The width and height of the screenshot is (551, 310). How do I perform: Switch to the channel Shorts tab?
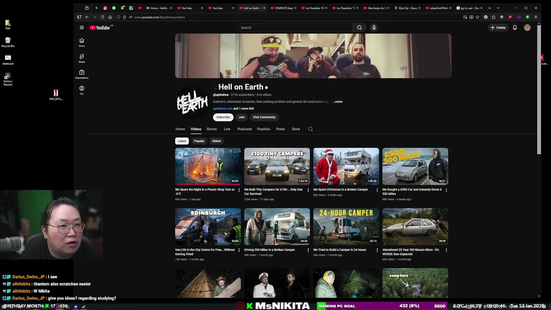211,129
